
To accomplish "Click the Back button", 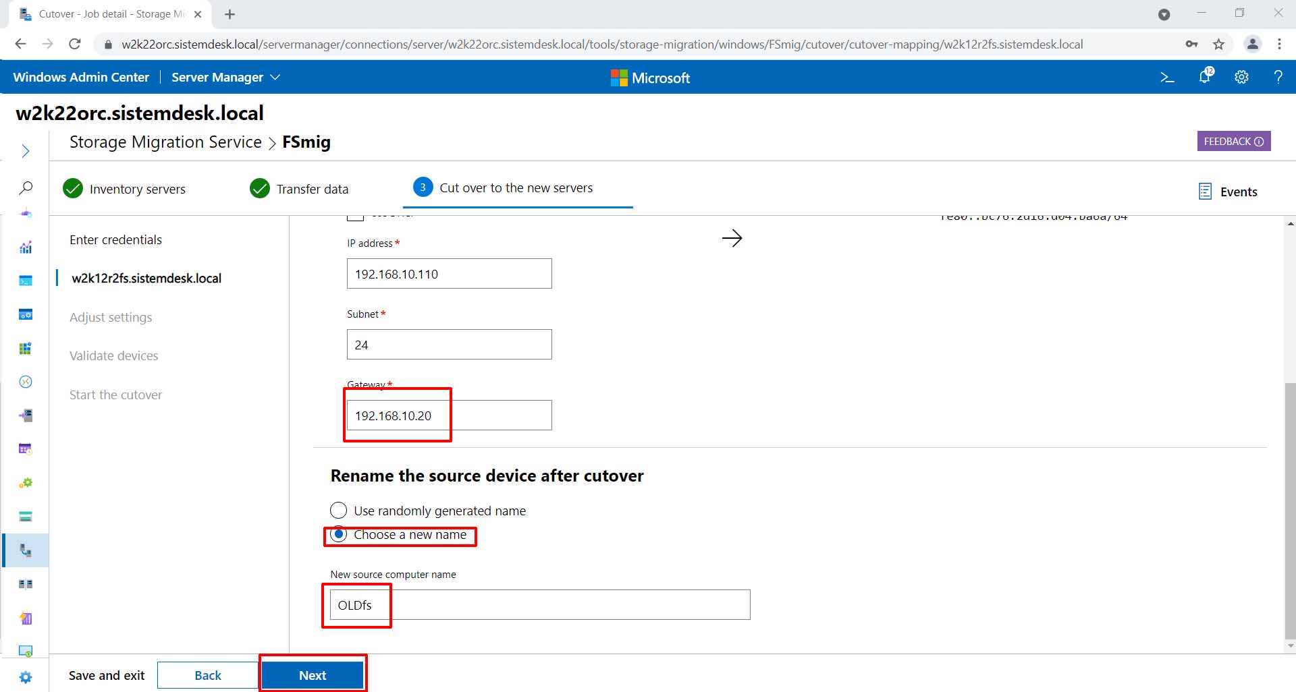I will (x=208, y=675).
